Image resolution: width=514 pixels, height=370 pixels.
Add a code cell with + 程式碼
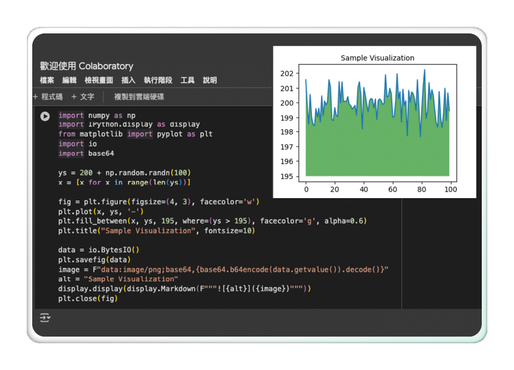[x=48, y=97]
